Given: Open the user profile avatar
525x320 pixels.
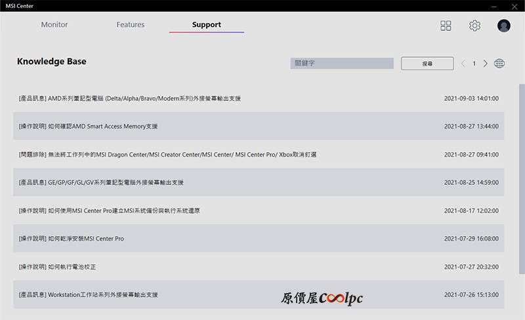Looking at the screenshot, I should (x=503, y=26).
